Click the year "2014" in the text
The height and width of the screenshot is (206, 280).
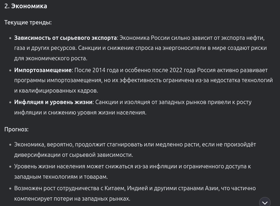tap(99, 70)
